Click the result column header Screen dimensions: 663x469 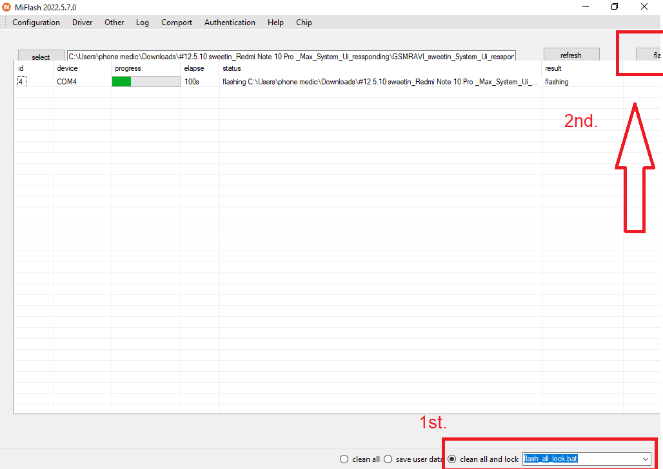pos(582,68)
